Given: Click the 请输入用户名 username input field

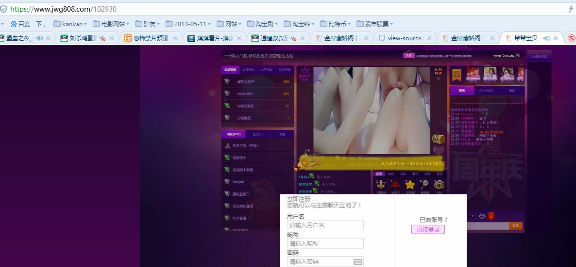Looking at the screenshot, I should [x=325, y=225].
